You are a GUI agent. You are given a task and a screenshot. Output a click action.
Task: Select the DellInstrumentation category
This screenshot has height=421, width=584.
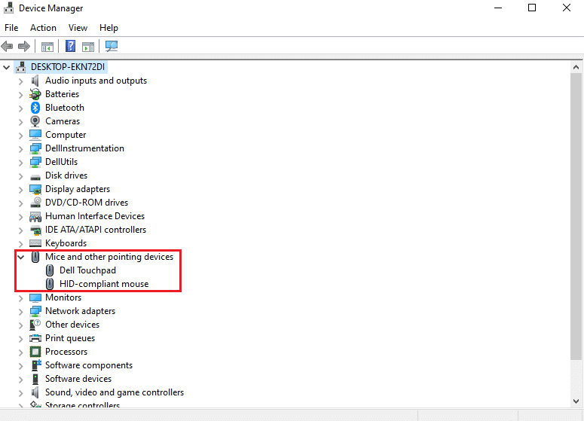click(84, 148)
